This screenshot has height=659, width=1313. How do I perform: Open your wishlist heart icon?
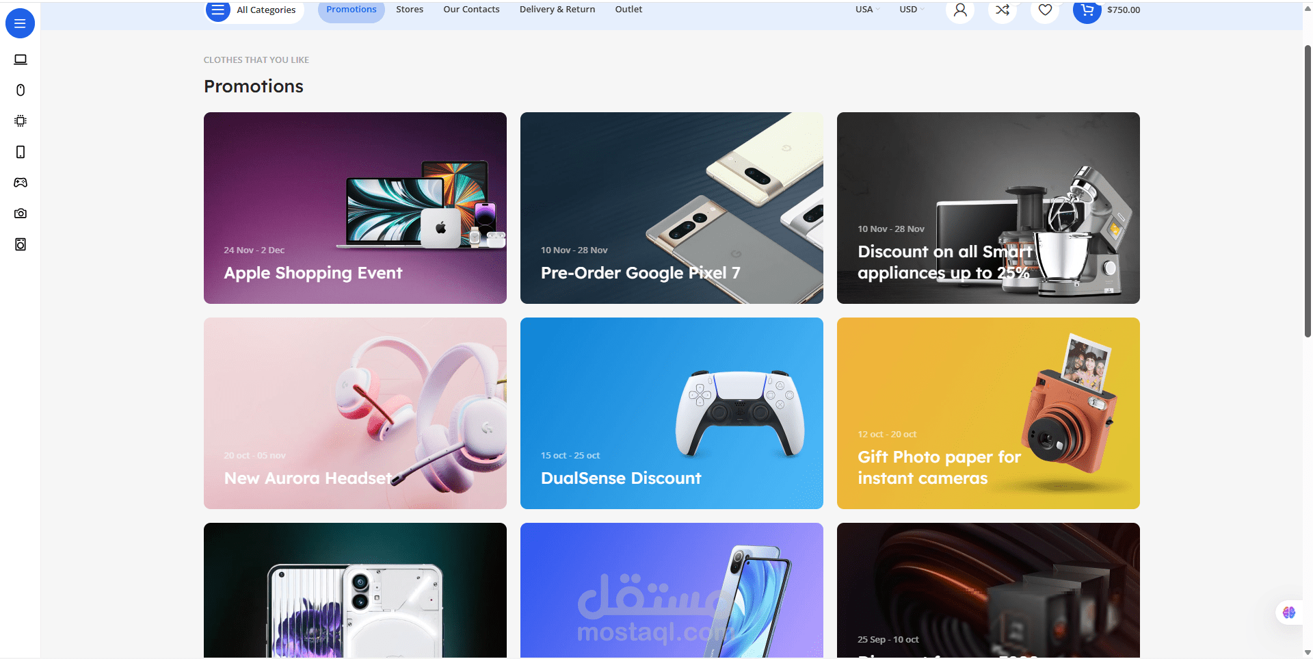(1044, 10)
